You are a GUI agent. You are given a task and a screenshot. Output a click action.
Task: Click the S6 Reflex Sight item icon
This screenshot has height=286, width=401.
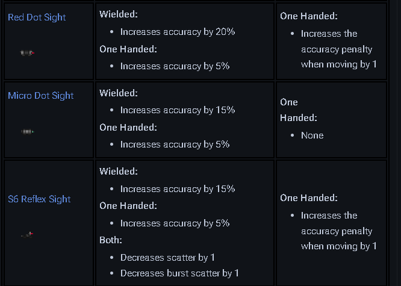click(x=27, y=234)
